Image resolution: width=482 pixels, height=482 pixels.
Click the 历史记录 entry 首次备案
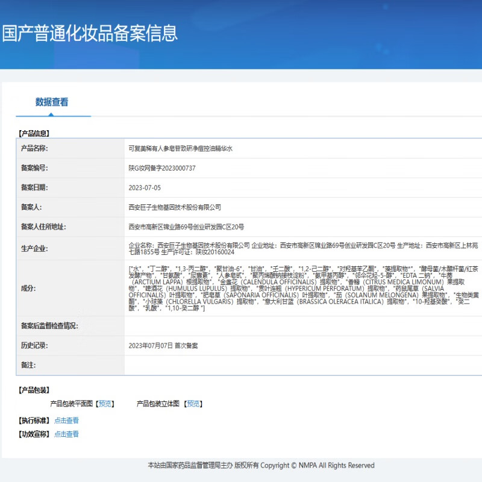[x=163, y=346]
